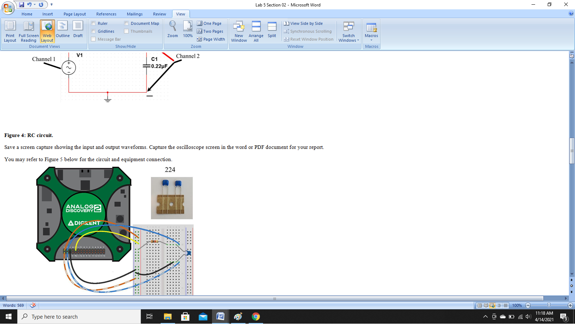This screenshot has height=328, width=575.
Task: Open the Mailings tab
Action: tap(134, 14)
